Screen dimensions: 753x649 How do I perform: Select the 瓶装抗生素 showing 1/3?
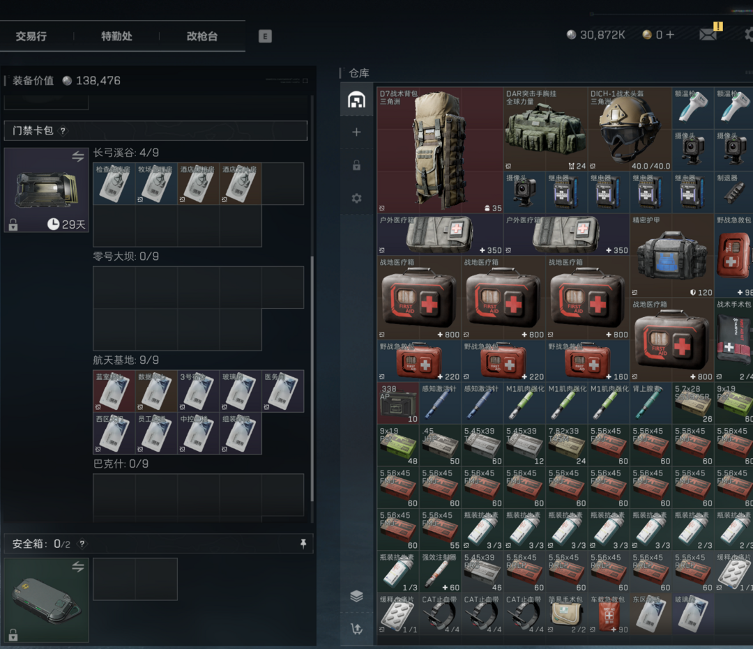pos(398,572)
